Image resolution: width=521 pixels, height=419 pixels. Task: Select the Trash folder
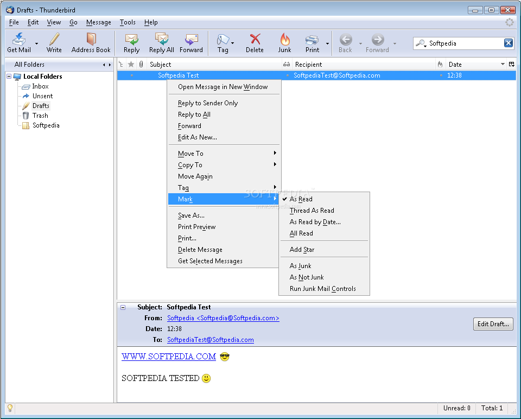[x=40, y=116]
